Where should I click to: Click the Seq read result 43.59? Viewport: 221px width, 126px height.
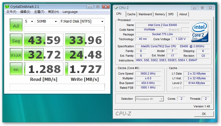pos(44,40)
